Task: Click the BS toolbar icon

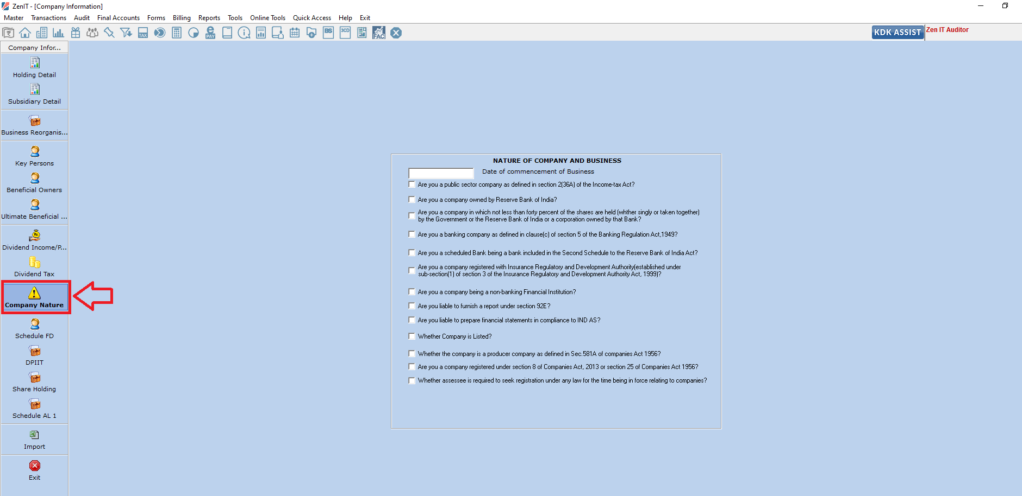Action: click(328, 33)
